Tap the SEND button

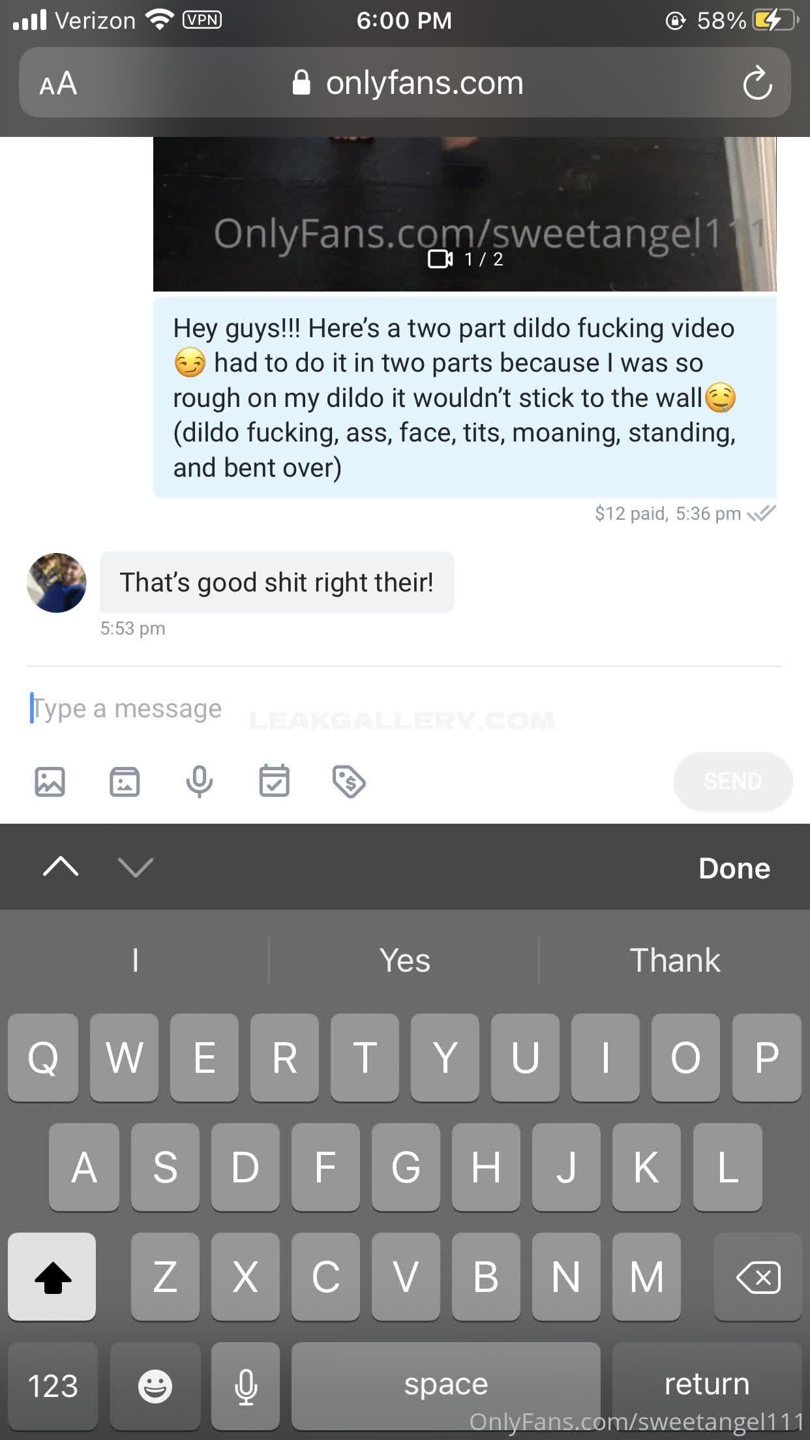[x=733, y=781]
